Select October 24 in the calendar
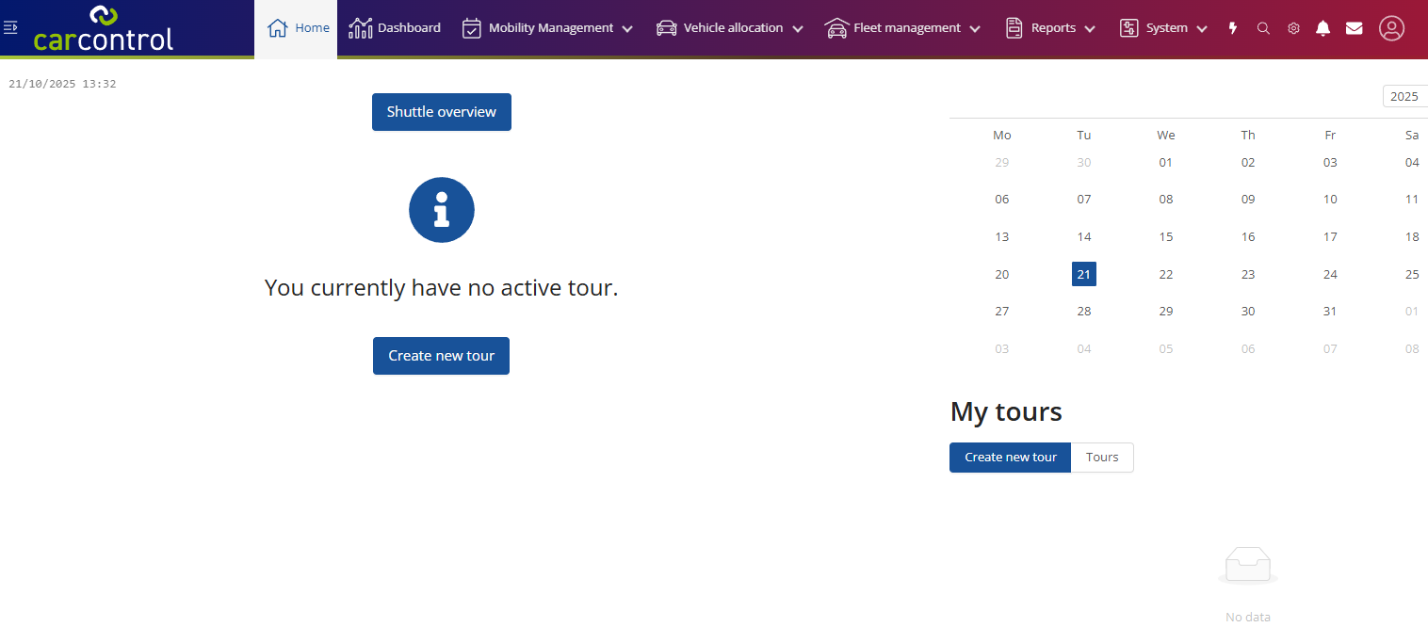 tap(1330, 274)
